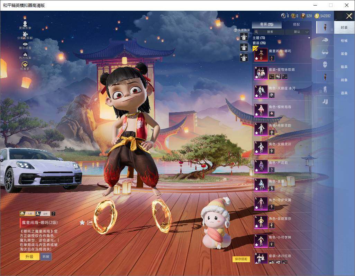The image size is (355, 276).
Task: Select 角色-小可学妹 outfit row
Action: pyautogui.click(x=282, y=241)
